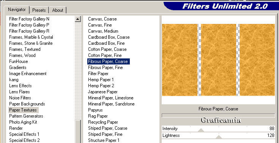
Task: Open Special Effects 1 category
Action: click(x=24, y=134)
